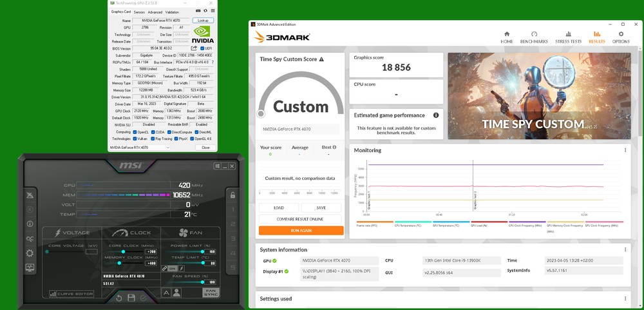The width and height of the screenshot is (644, 310).
Task: Open the GPU-Z screenshot camera icon
Action: [198, 11]
